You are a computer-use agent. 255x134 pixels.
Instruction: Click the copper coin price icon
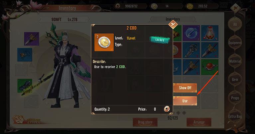(x=167, y=109)
